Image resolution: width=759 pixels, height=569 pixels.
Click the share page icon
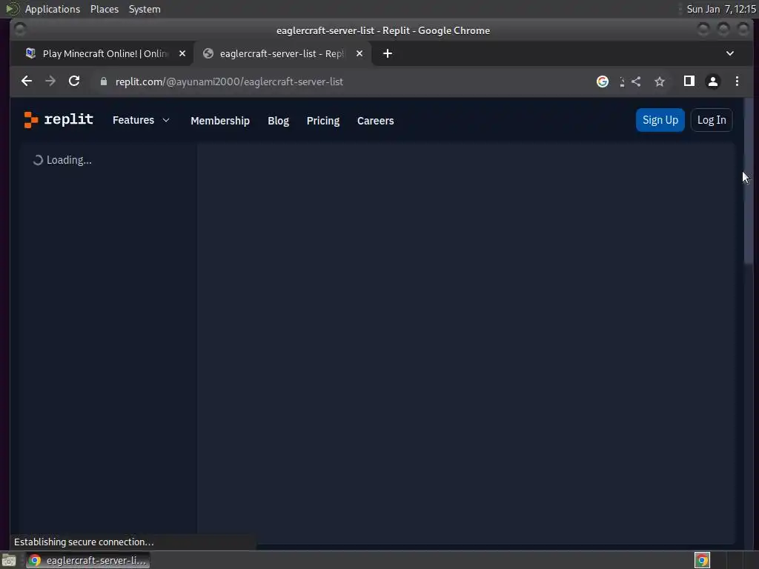pyautogui.click(x=636, y=81)
